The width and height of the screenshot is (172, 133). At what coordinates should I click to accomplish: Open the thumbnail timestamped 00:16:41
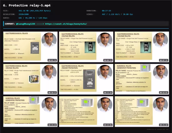142,79
